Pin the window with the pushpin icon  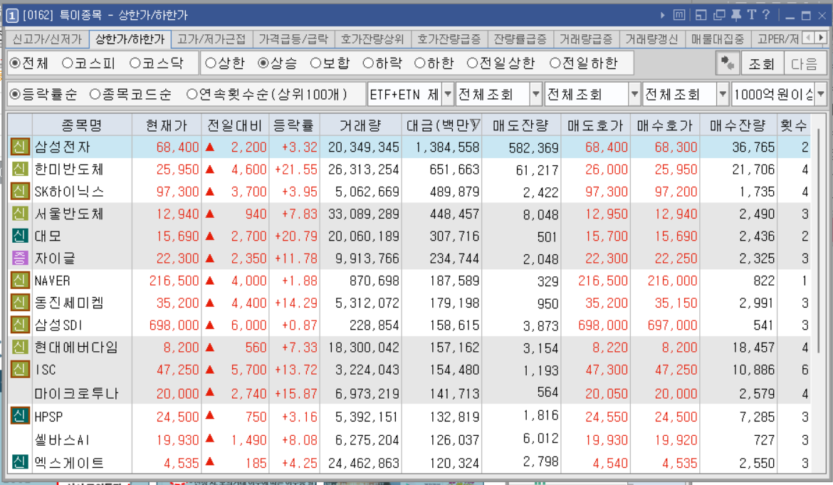pos(735,15)
